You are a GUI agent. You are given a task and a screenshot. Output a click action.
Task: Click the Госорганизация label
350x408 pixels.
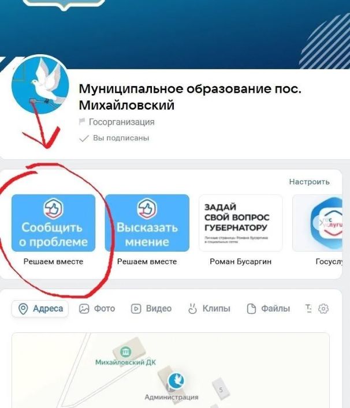[122, 122]
